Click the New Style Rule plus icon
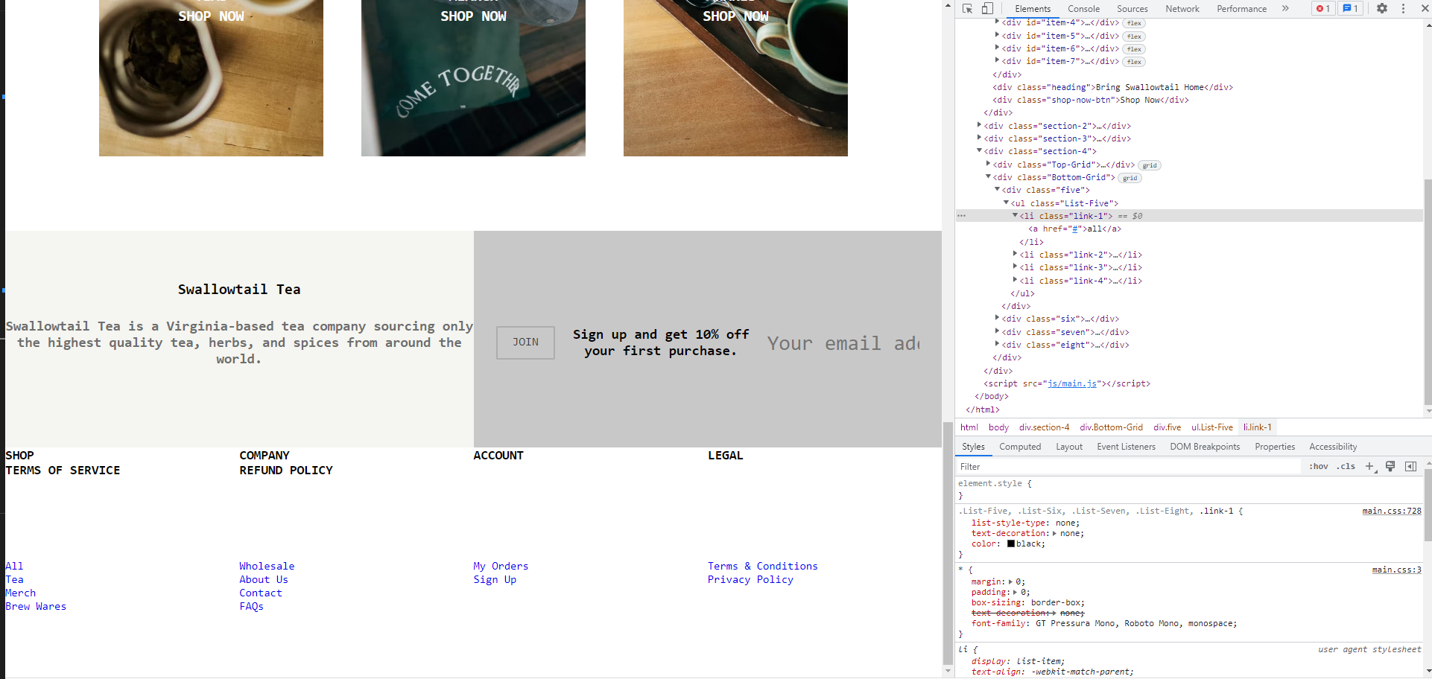Screen dimensions: 1432x679 [1369, 467]
